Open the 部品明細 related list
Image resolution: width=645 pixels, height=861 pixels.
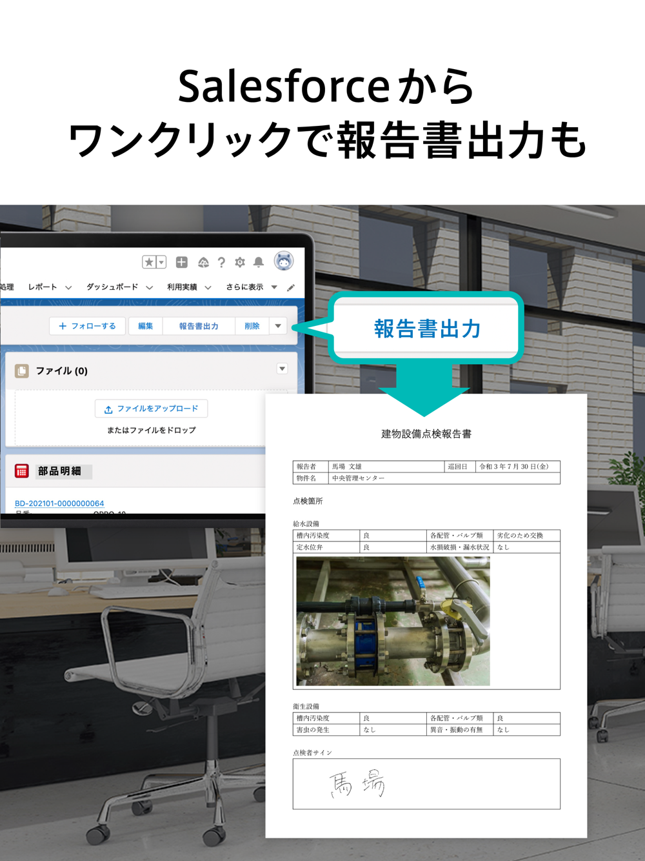point(59,471)
